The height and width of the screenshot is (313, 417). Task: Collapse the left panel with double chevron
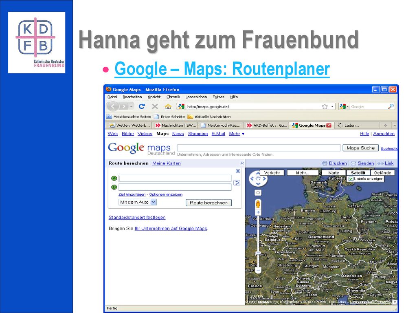242,163
